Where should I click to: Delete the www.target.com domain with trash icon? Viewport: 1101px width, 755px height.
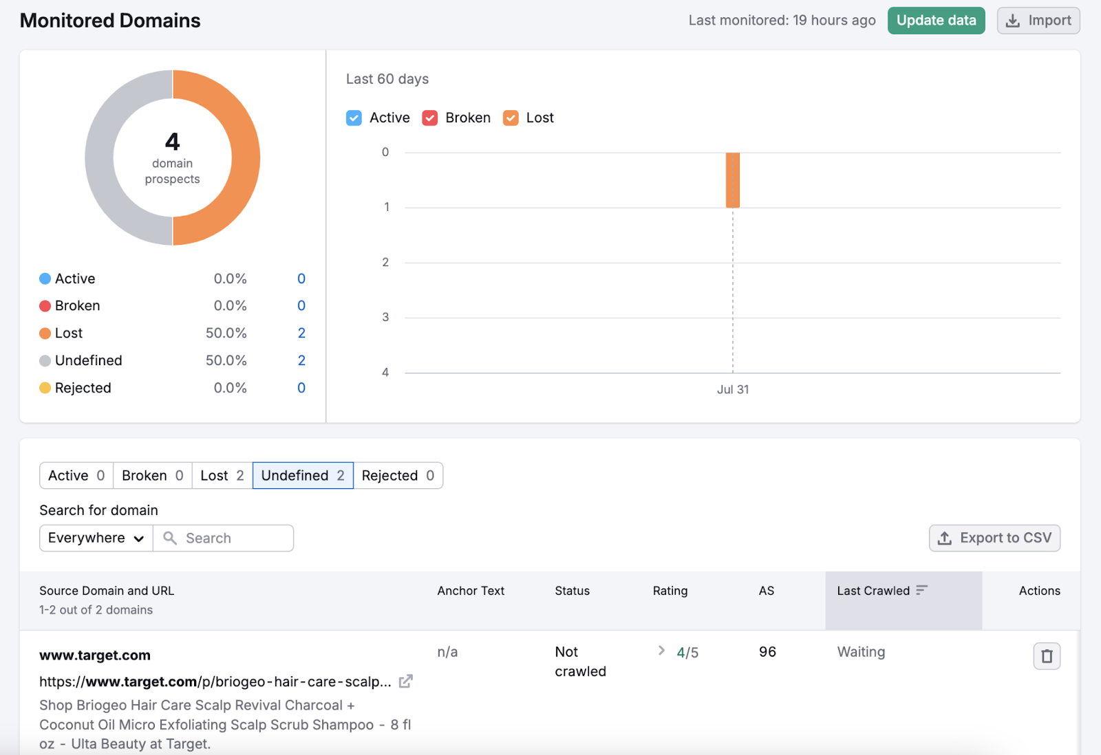(x=1046, y=656)
